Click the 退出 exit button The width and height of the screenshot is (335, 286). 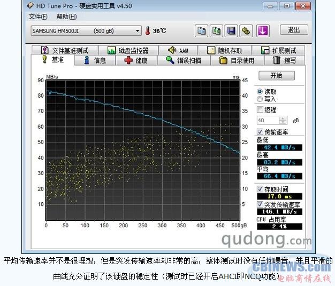(294, 30)
